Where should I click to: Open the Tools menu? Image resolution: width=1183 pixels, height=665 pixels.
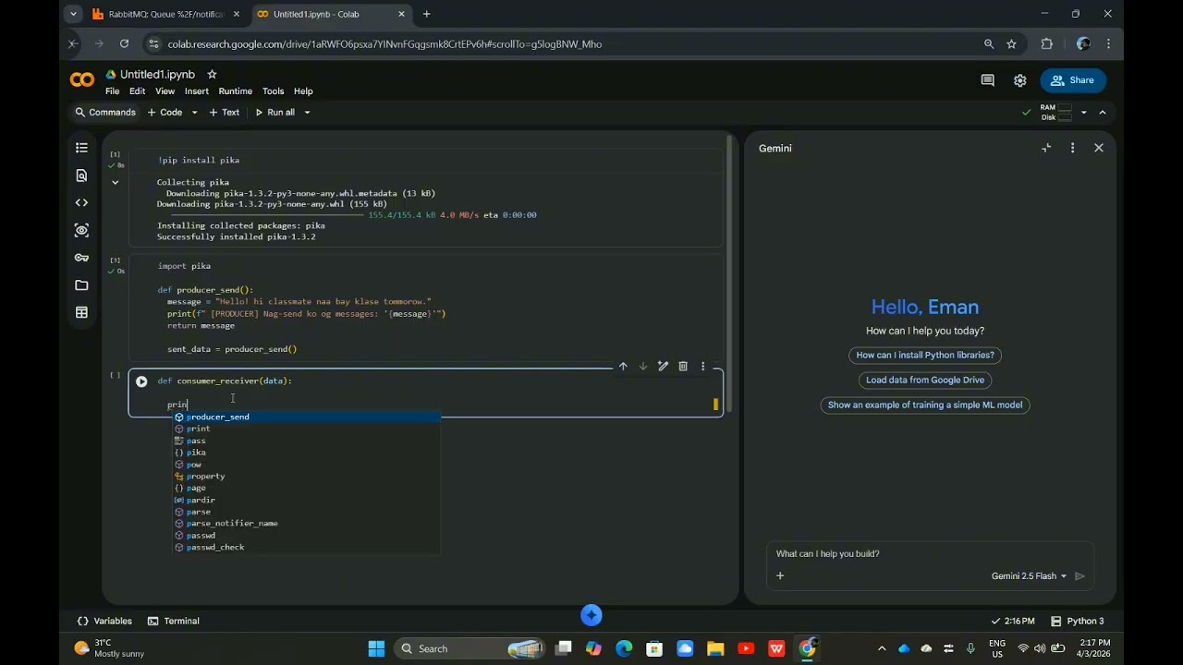point(273,91)
